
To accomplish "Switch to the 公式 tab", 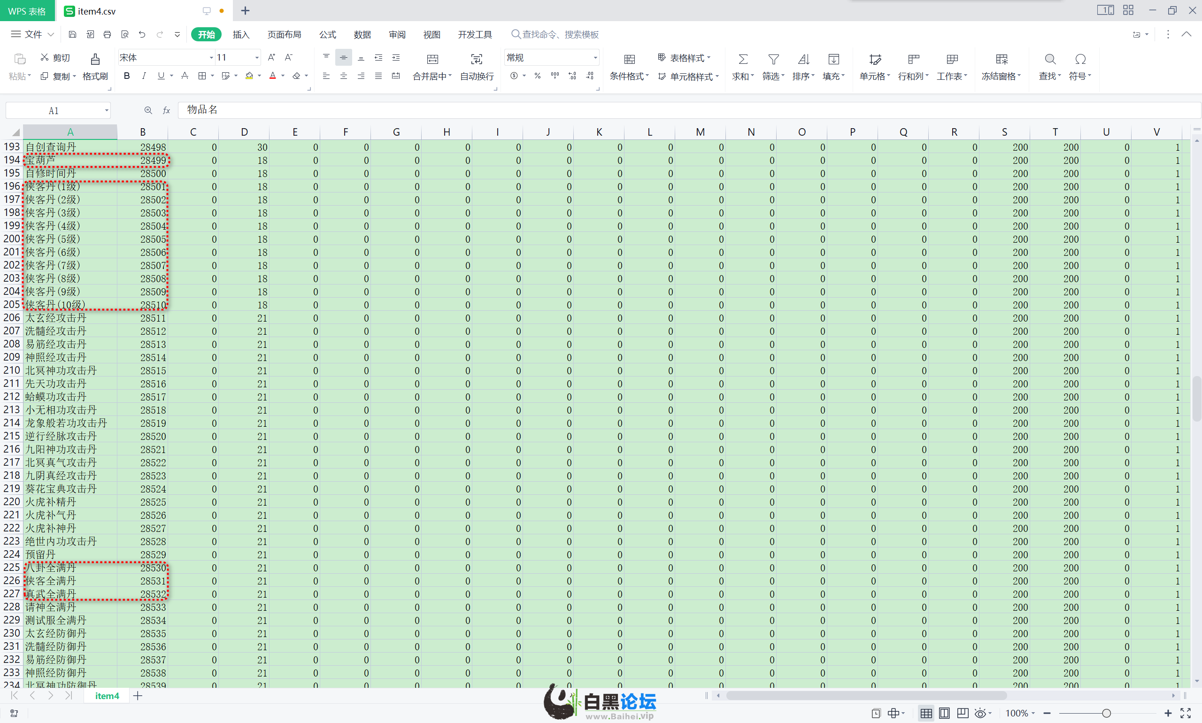I will [327, 35].
